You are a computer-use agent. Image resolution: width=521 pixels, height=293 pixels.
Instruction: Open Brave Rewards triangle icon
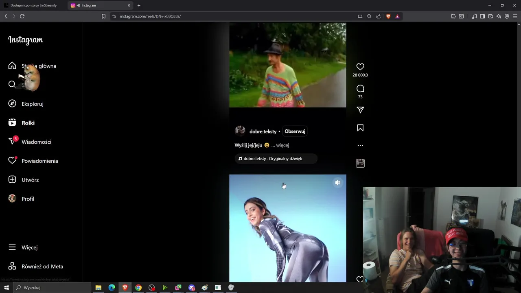coord(397,16)
